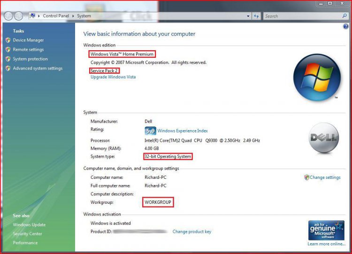Click the Change product key link

point(191,231)
